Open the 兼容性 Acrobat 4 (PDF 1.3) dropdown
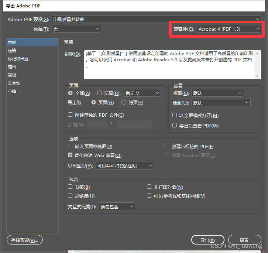Image resolution: width=268 pixels, height=253 pixels. (229, 29)
